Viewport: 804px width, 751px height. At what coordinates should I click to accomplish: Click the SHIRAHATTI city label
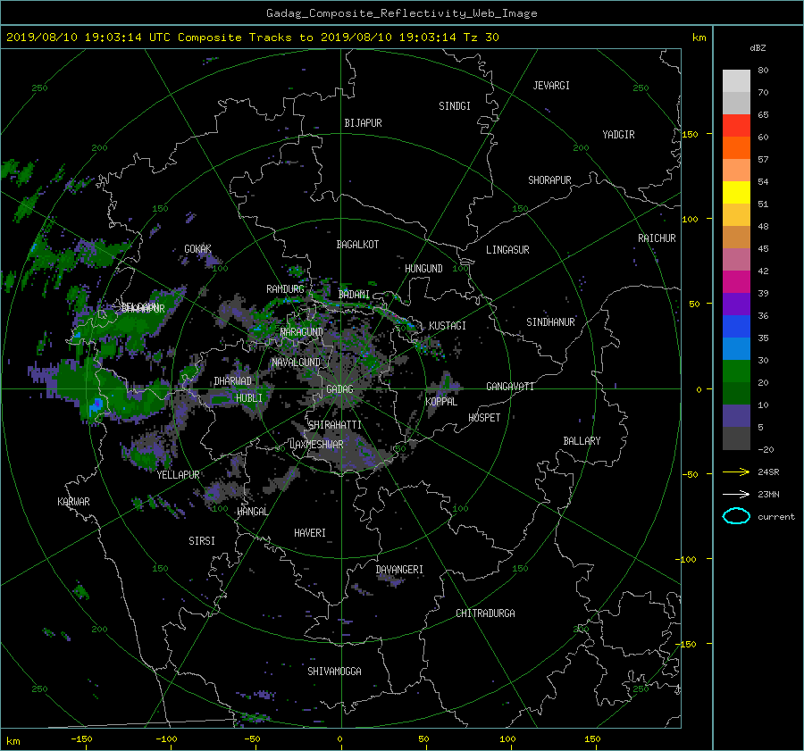pyautogui.click(x=335, y=425)
